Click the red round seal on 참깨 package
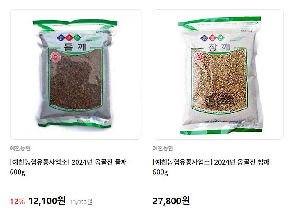The height and width of the screenshot is (217, 291). (x=198, y=57)
